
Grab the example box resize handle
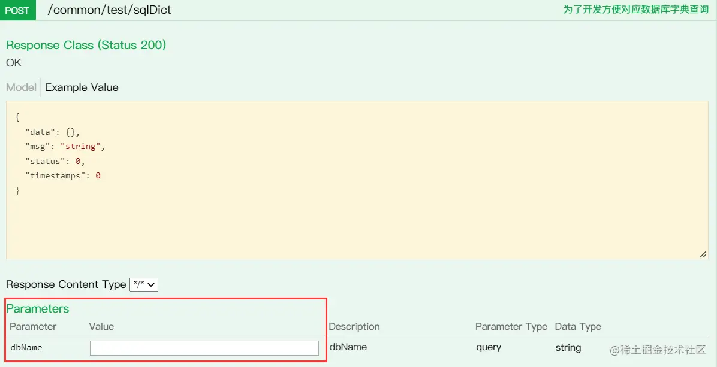click(x=703, y=254)
